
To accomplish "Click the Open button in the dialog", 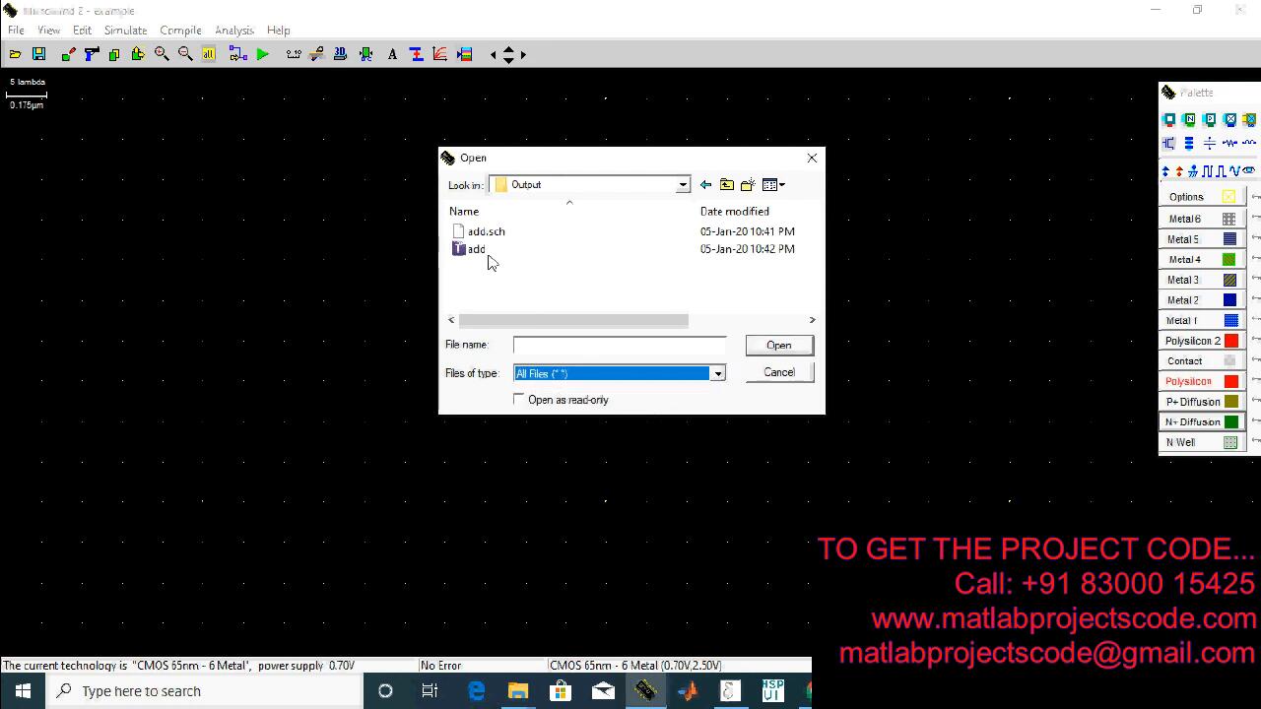I will point(778,345).
